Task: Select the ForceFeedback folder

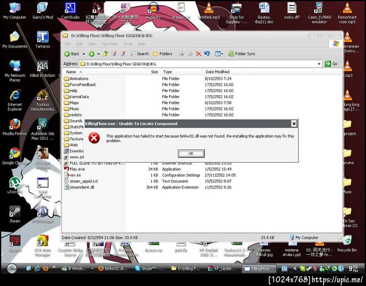Action: 80,85
